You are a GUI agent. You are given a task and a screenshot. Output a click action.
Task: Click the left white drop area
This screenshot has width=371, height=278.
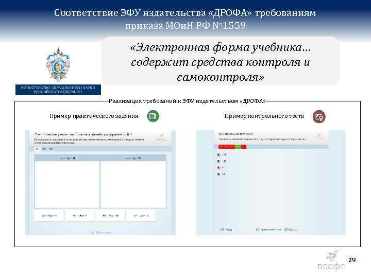point(67,184)
